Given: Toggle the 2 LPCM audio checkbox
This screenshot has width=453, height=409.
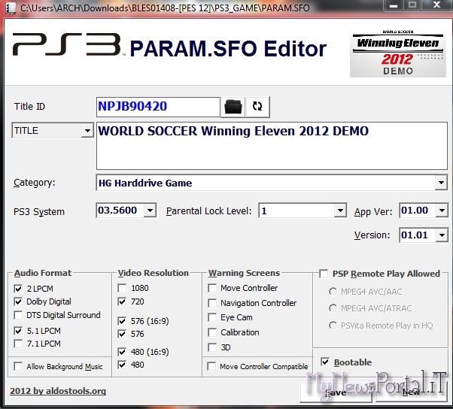Looking at the screenshot, I should click(x=18, y=289).
